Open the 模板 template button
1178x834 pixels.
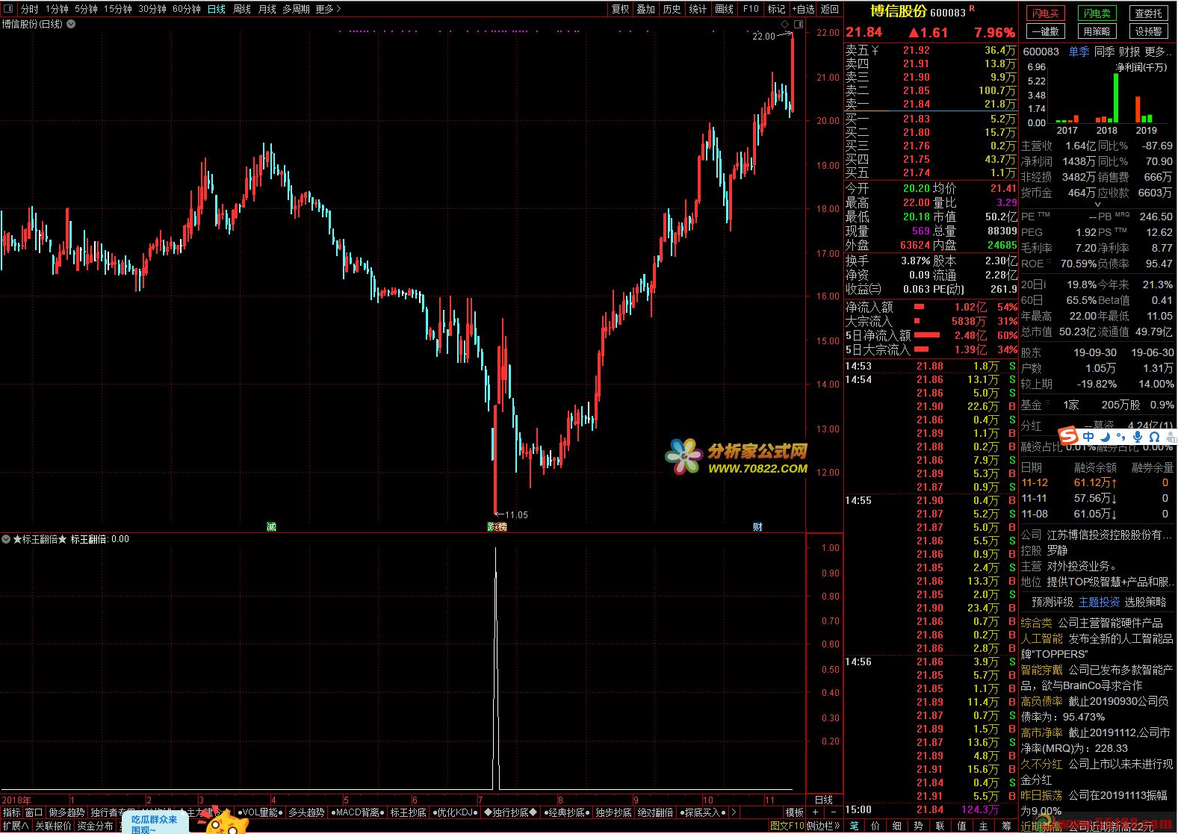(x=795, y=812)
